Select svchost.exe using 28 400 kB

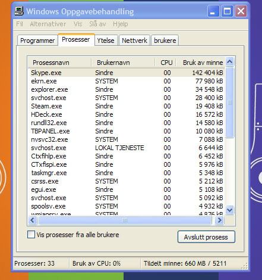127,98
